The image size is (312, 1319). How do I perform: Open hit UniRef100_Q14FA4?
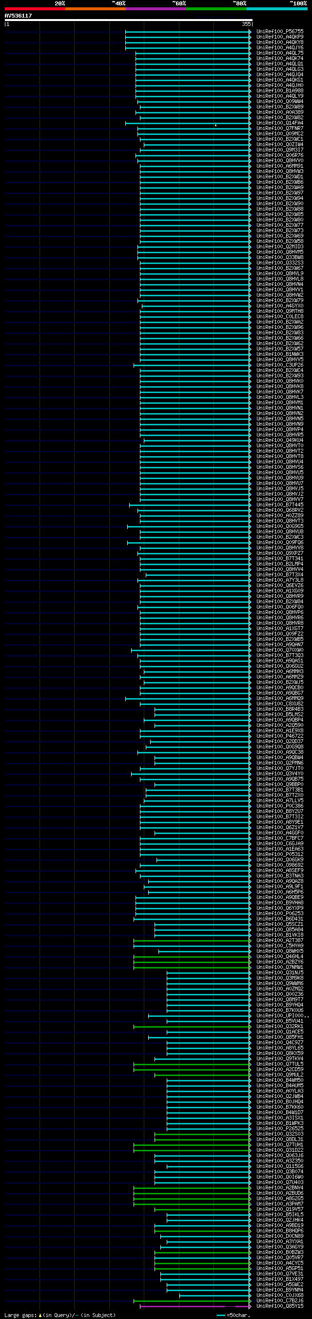click(x=280, y=123)
